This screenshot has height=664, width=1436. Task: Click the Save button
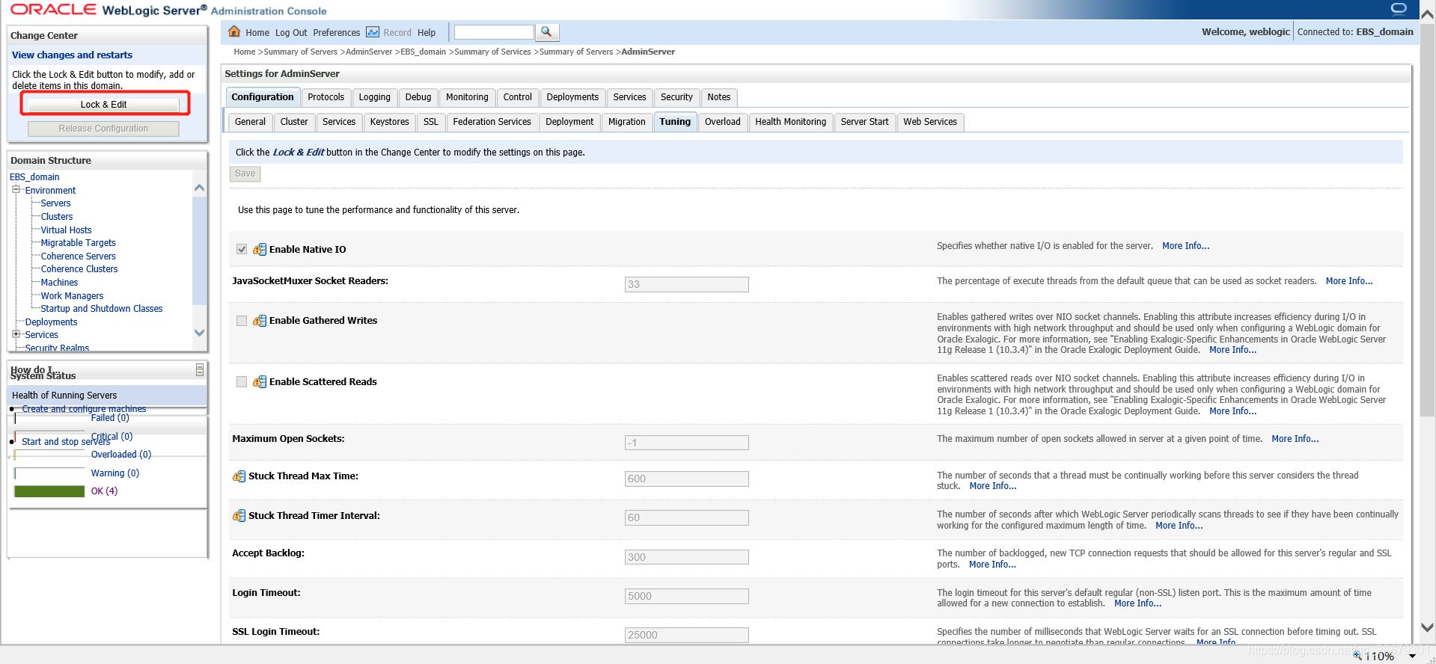coord(245,173)
